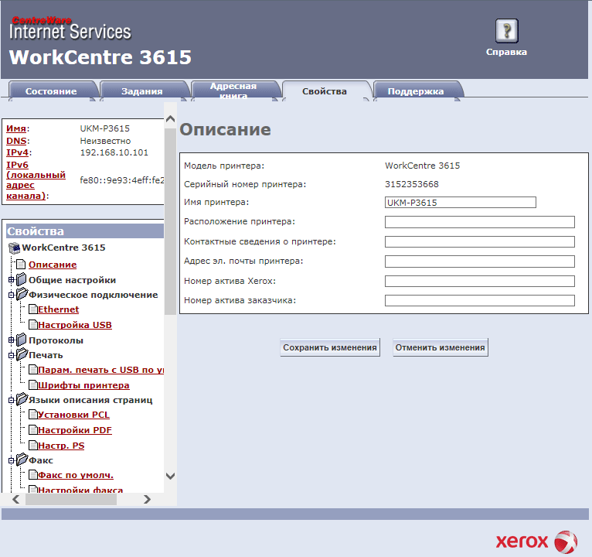Click the Протоколы folder icon
The width and height of the screenshot is (592, 557).
coord(22,340)
